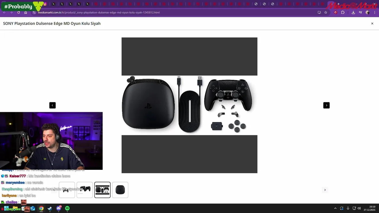Screen dimensions: 379x213
Task: Click chat message "biz kendimize alalım bunu"
Action: (49, 176)
